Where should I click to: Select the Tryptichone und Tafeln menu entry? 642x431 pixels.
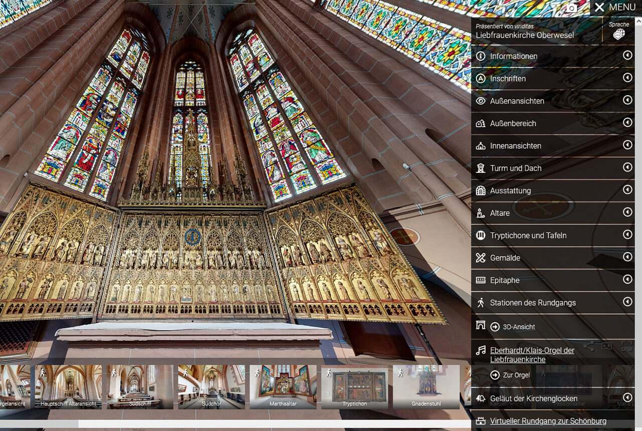pos(528,236)
